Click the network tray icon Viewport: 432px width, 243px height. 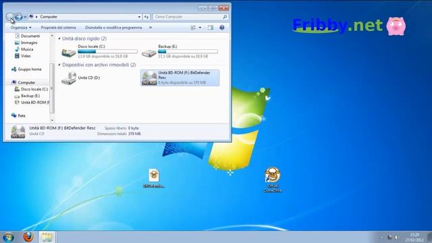pyautogui.click(x=389, y=237)
